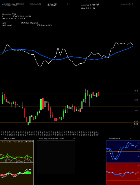
Task: Click the 71.27 price axis label
Action: [136, 111]
